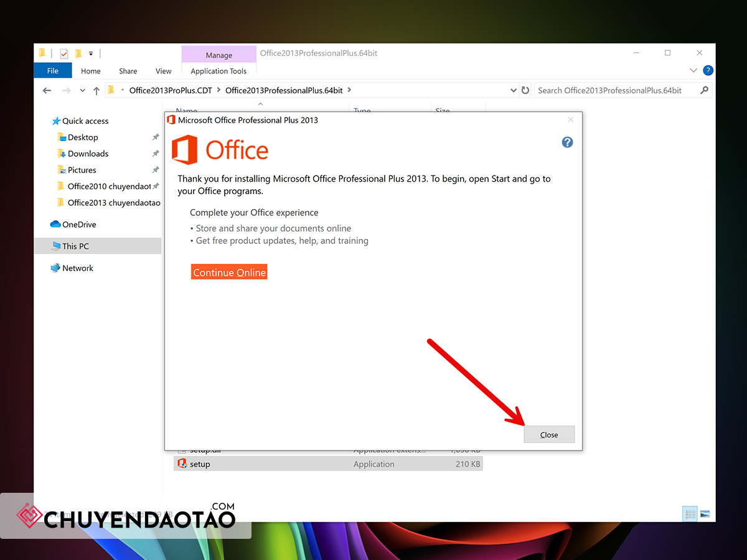Open Pictures in the navigation pane
747x560 pixels.
point(82,170)
